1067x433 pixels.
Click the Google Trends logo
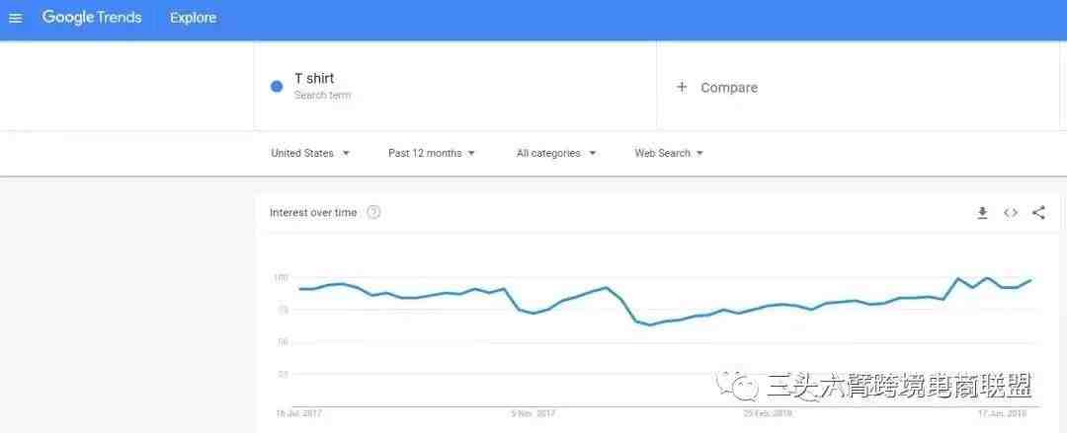coord(92,18)
